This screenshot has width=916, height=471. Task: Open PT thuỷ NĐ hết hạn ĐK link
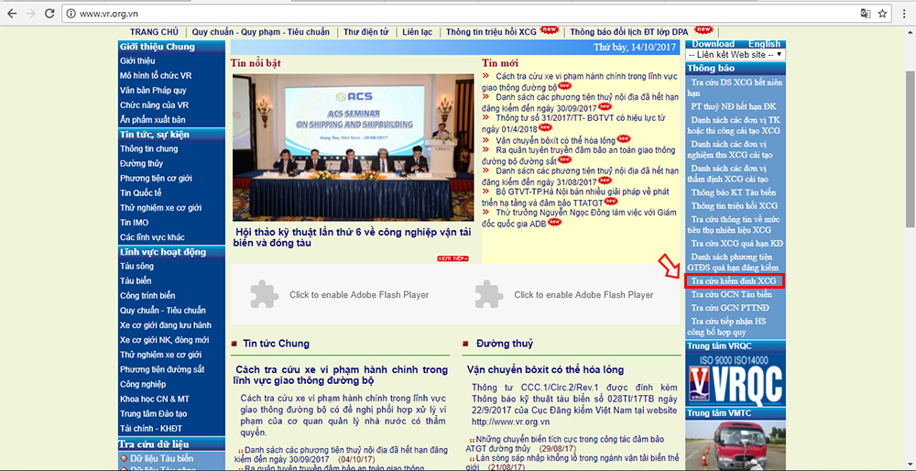pos(733,106)
